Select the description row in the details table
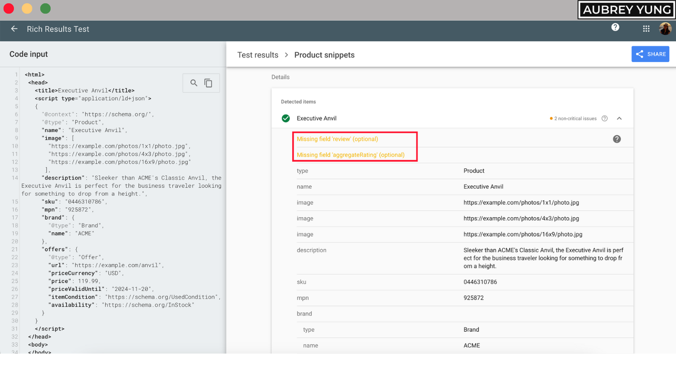 click(x=311, y=250)
